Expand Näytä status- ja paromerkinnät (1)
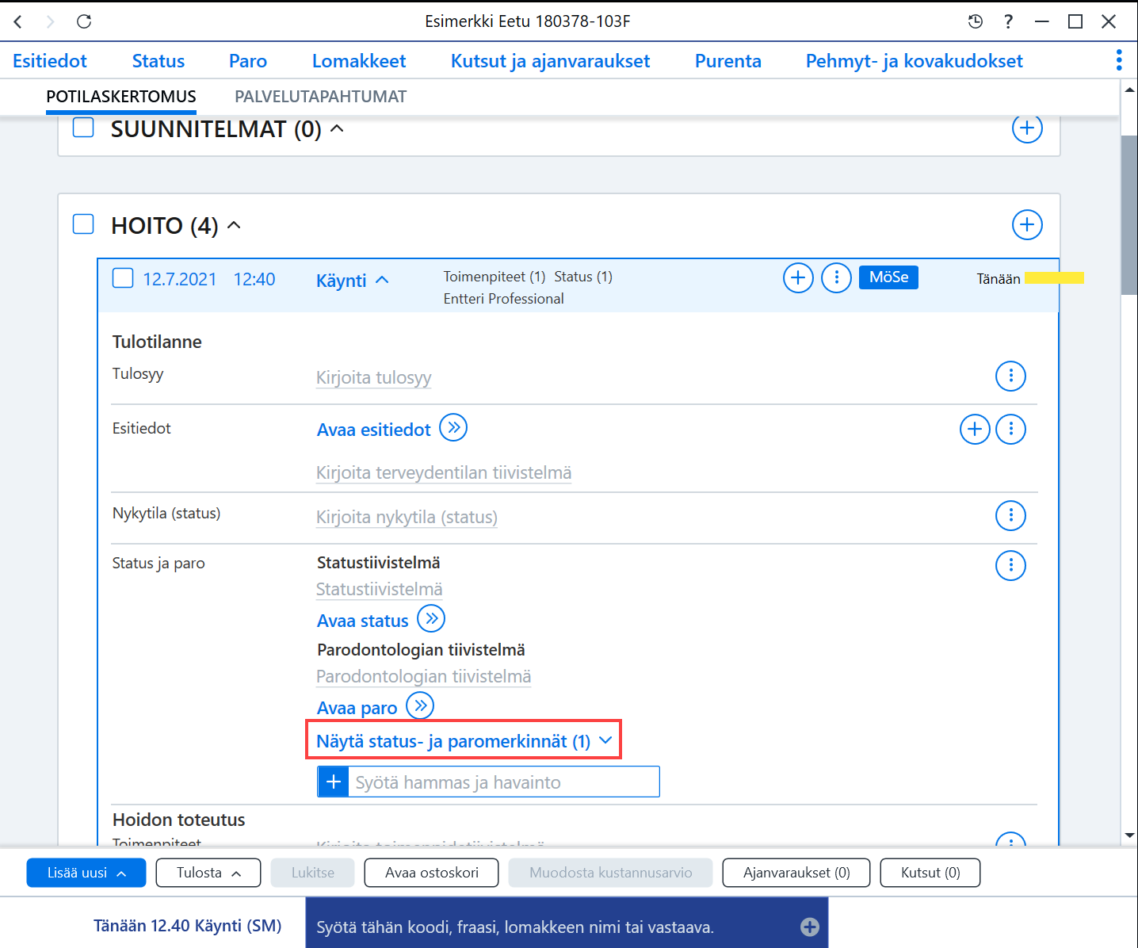Viewport: 1138px width, 948px height. (464, 740)
